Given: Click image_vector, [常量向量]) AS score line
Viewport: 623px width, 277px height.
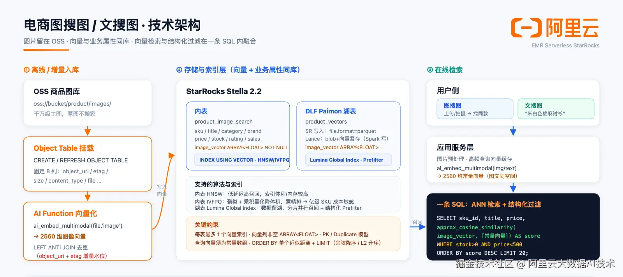Looking at the screenshot, I should tap(488, 236).
